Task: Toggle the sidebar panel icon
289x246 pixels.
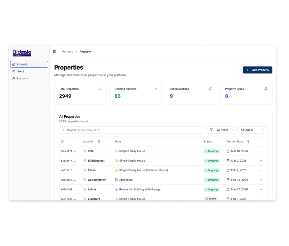Action: 55,52
